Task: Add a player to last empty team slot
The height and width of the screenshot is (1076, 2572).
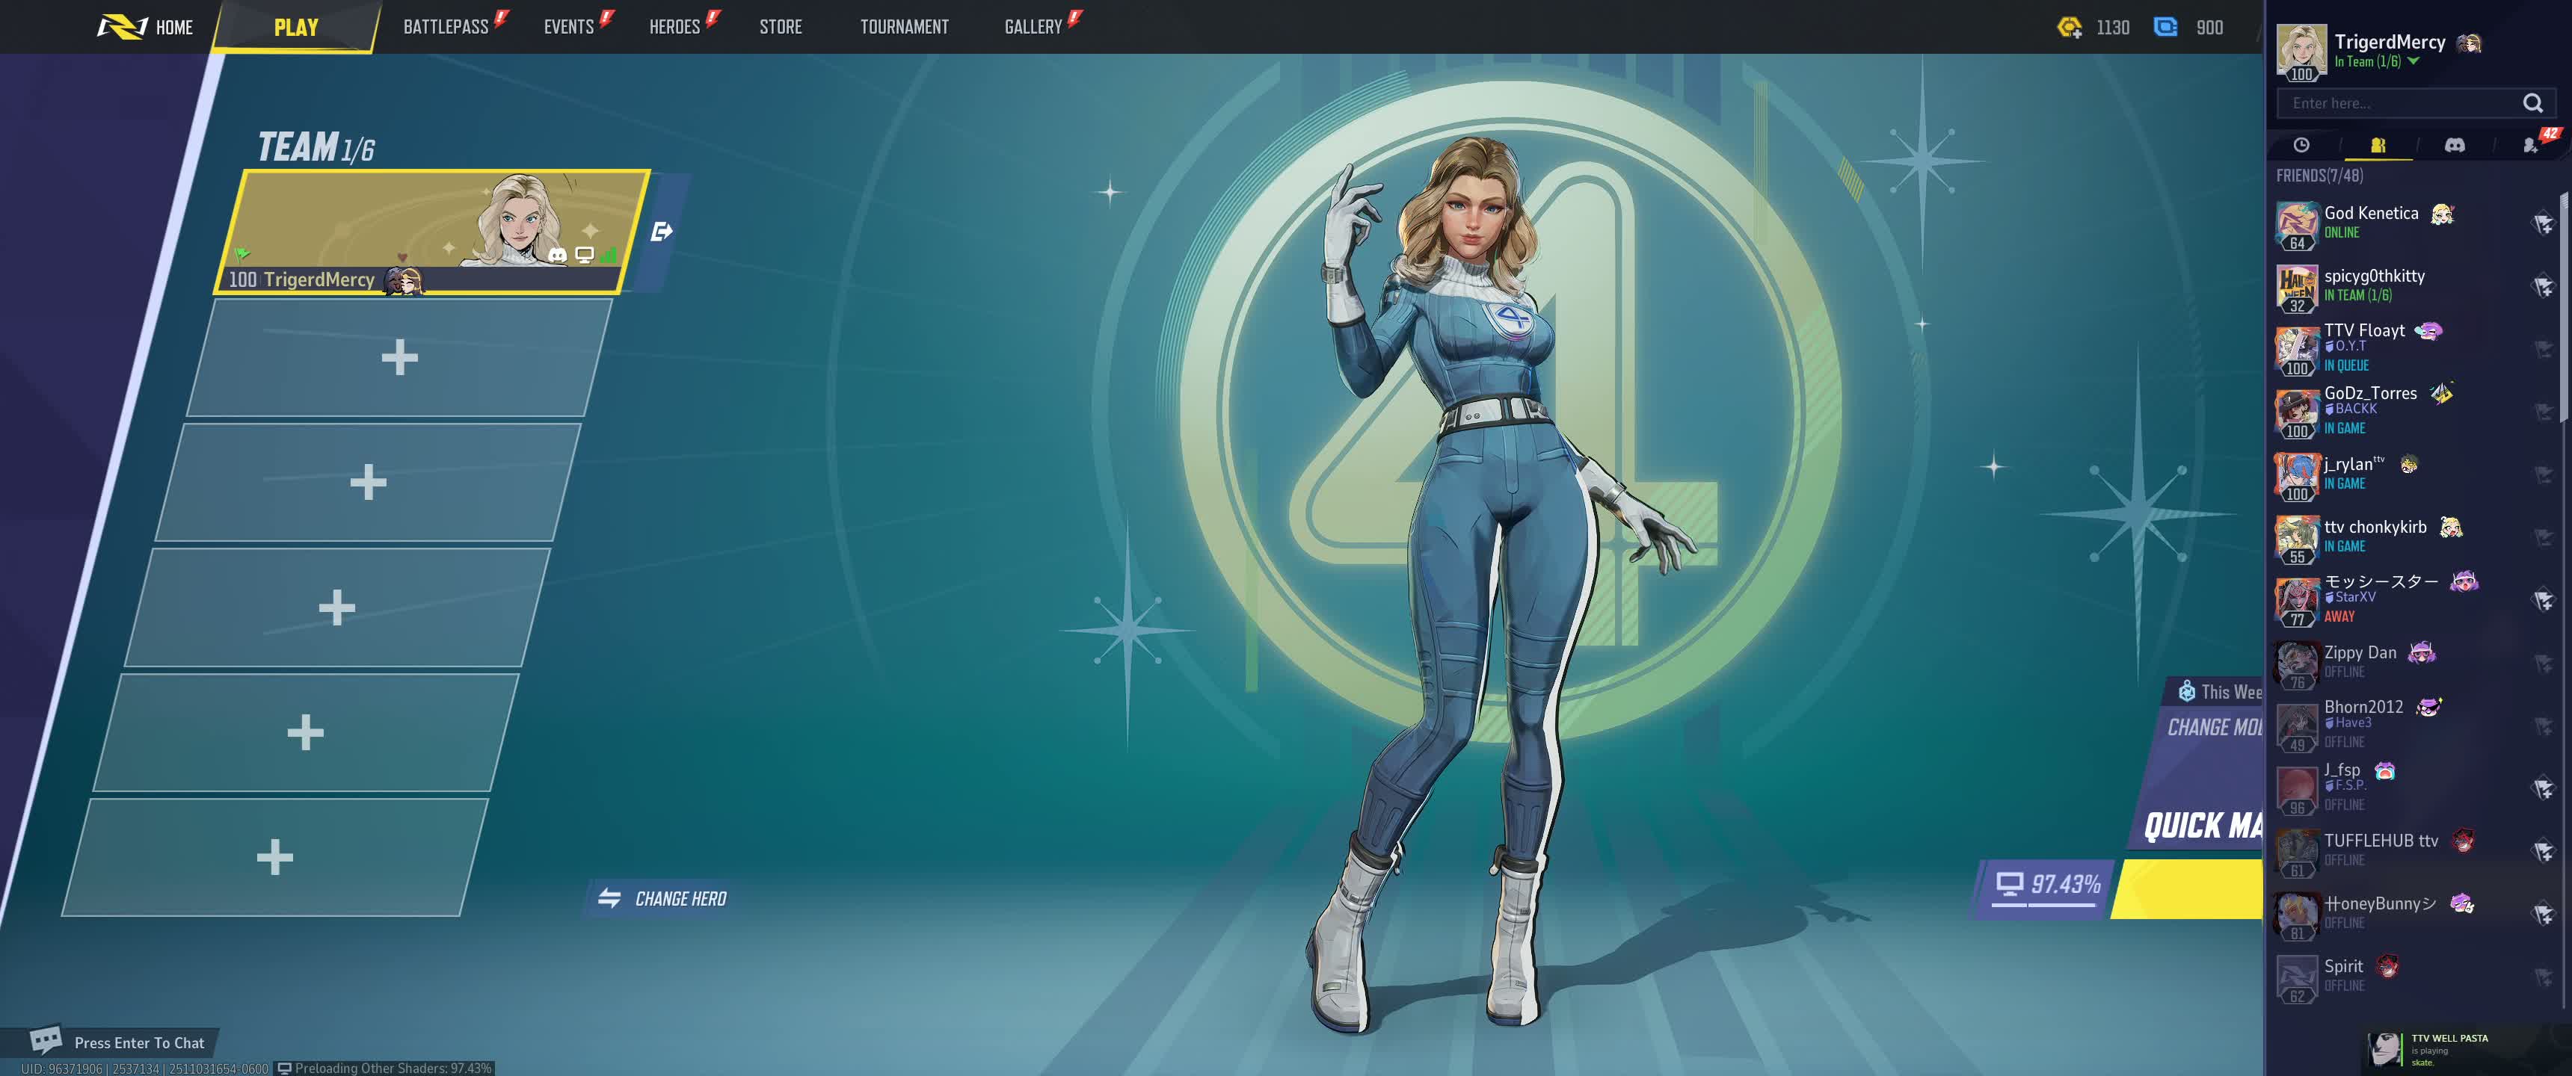Action: (x=274, y=856)
